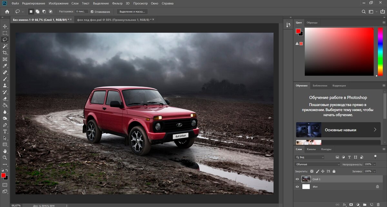
Task: Select the Paint Bucket tool
Action: [x=5, y=105]
